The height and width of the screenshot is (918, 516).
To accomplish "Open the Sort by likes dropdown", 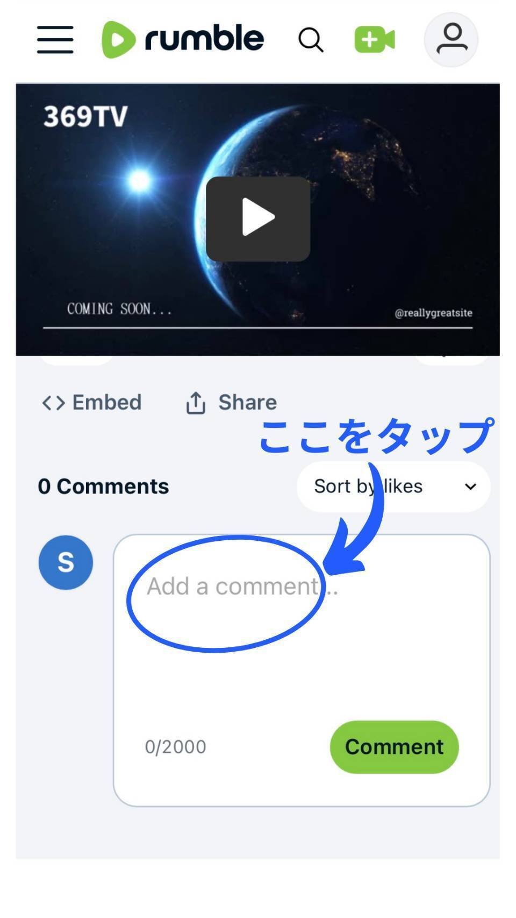I will (x=393, y=486).
